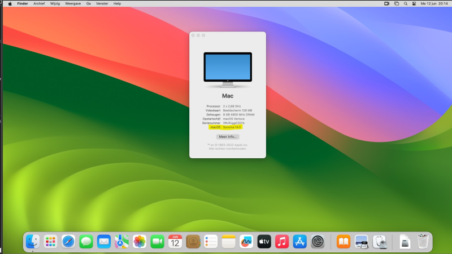Click the highlighted Sonoma 14.0 version text
The width and height of the screenshot is (452, 254).
click(232, 127)
